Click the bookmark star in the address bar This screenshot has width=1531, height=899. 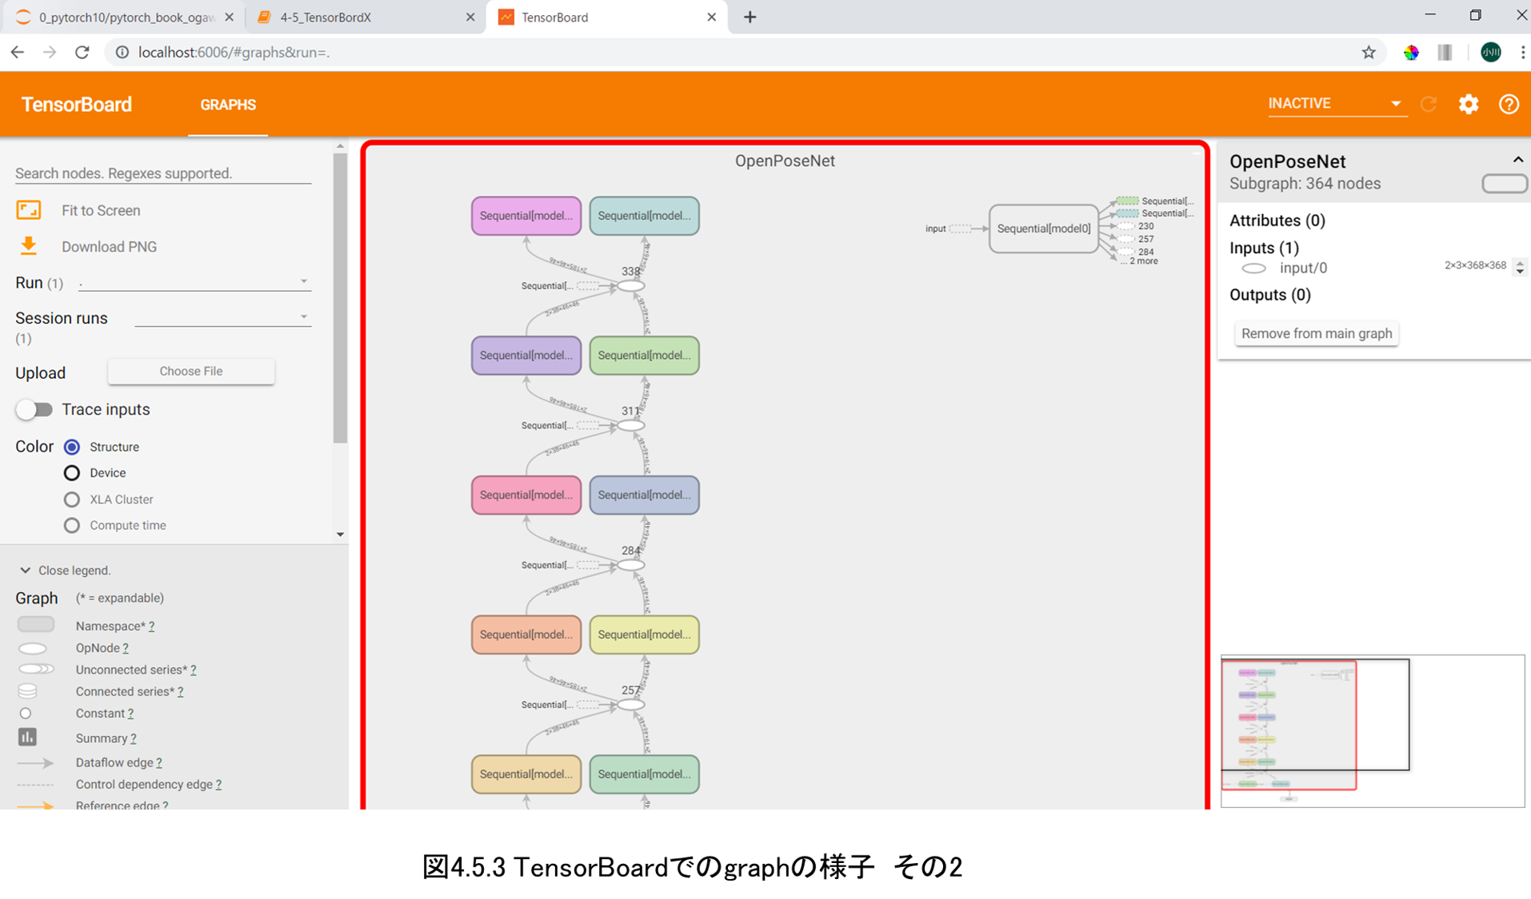1369,52
